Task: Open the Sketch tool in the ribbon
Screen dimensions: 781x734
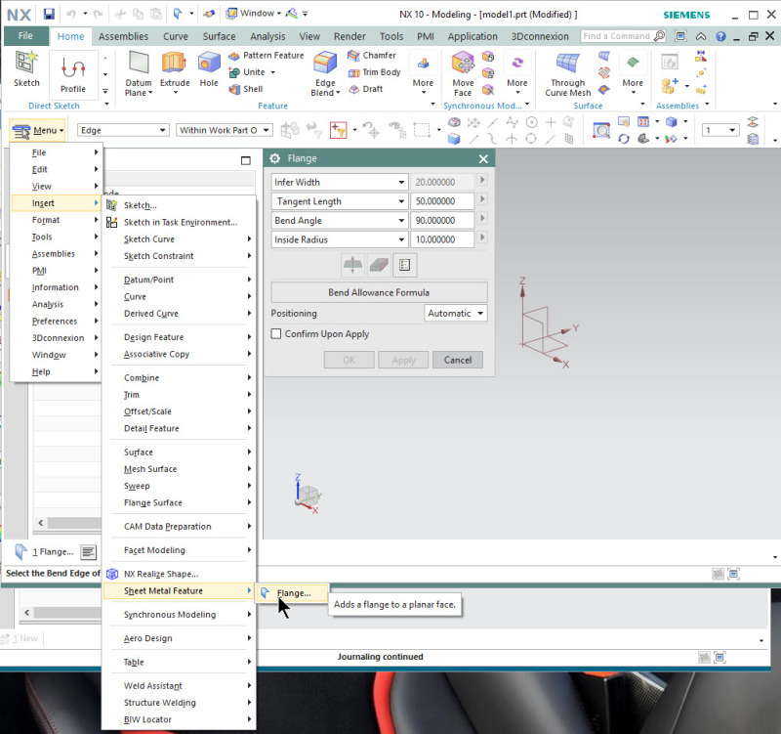Action: coord(26,69)
